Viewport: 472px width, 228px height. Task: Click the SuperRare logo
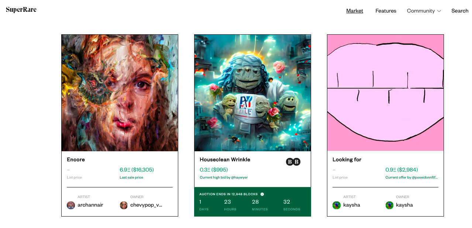(21, 10)
